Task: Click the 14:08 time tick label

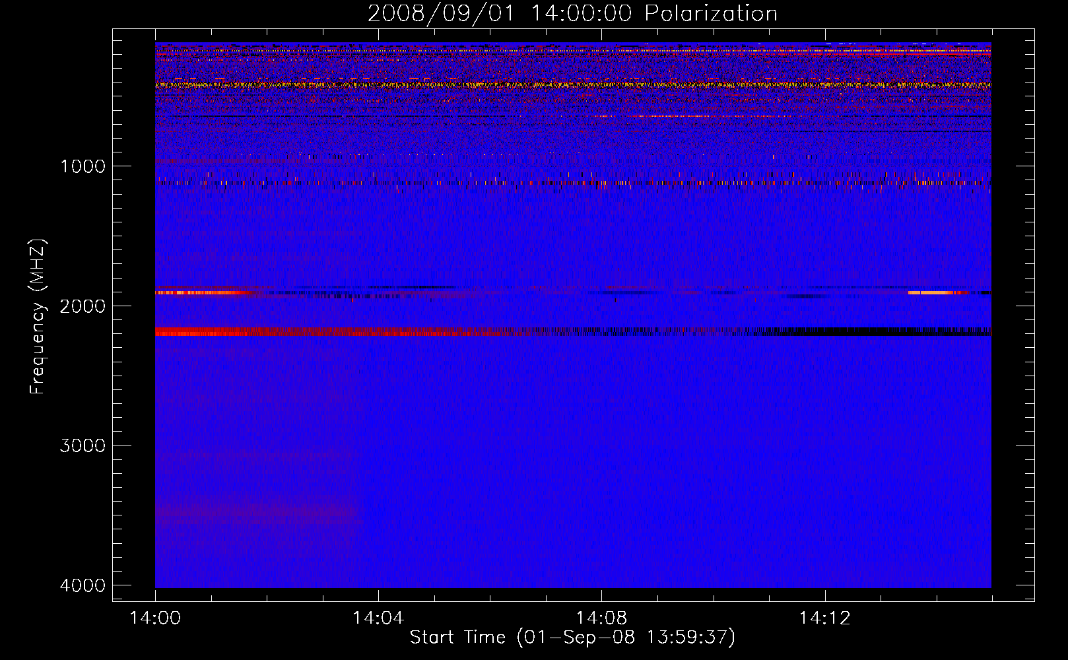Action: coord(601,618)
